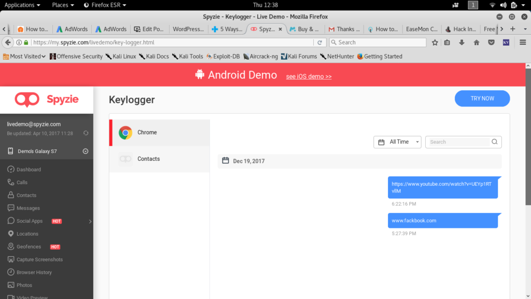This screenshot has height=299, width=531.
Task: Select the Chrome keylogger tab
Action: [160, 132]
